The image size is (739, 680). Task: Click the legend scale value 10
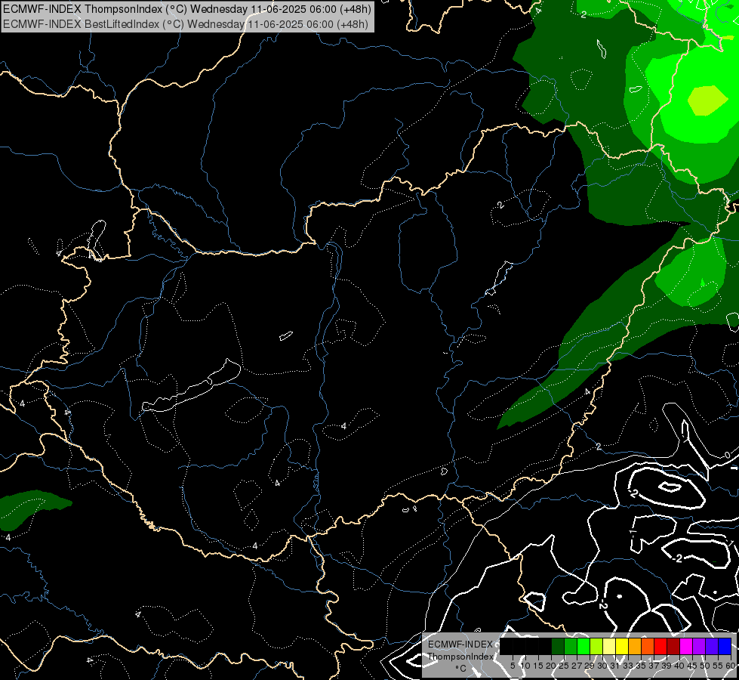[525, 666]
